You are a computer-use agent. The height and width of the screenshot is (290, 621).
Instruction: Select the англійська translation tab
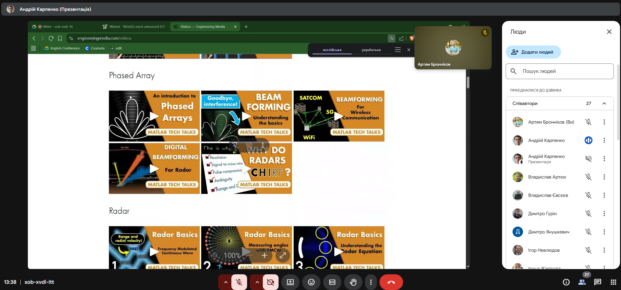click(332, 50)
